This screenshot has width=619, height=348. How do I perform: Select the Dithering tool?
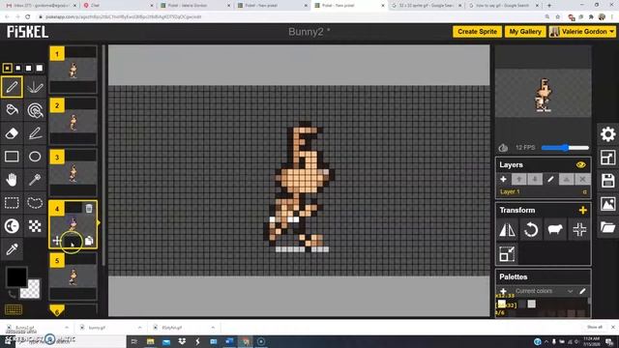point(35,226)
